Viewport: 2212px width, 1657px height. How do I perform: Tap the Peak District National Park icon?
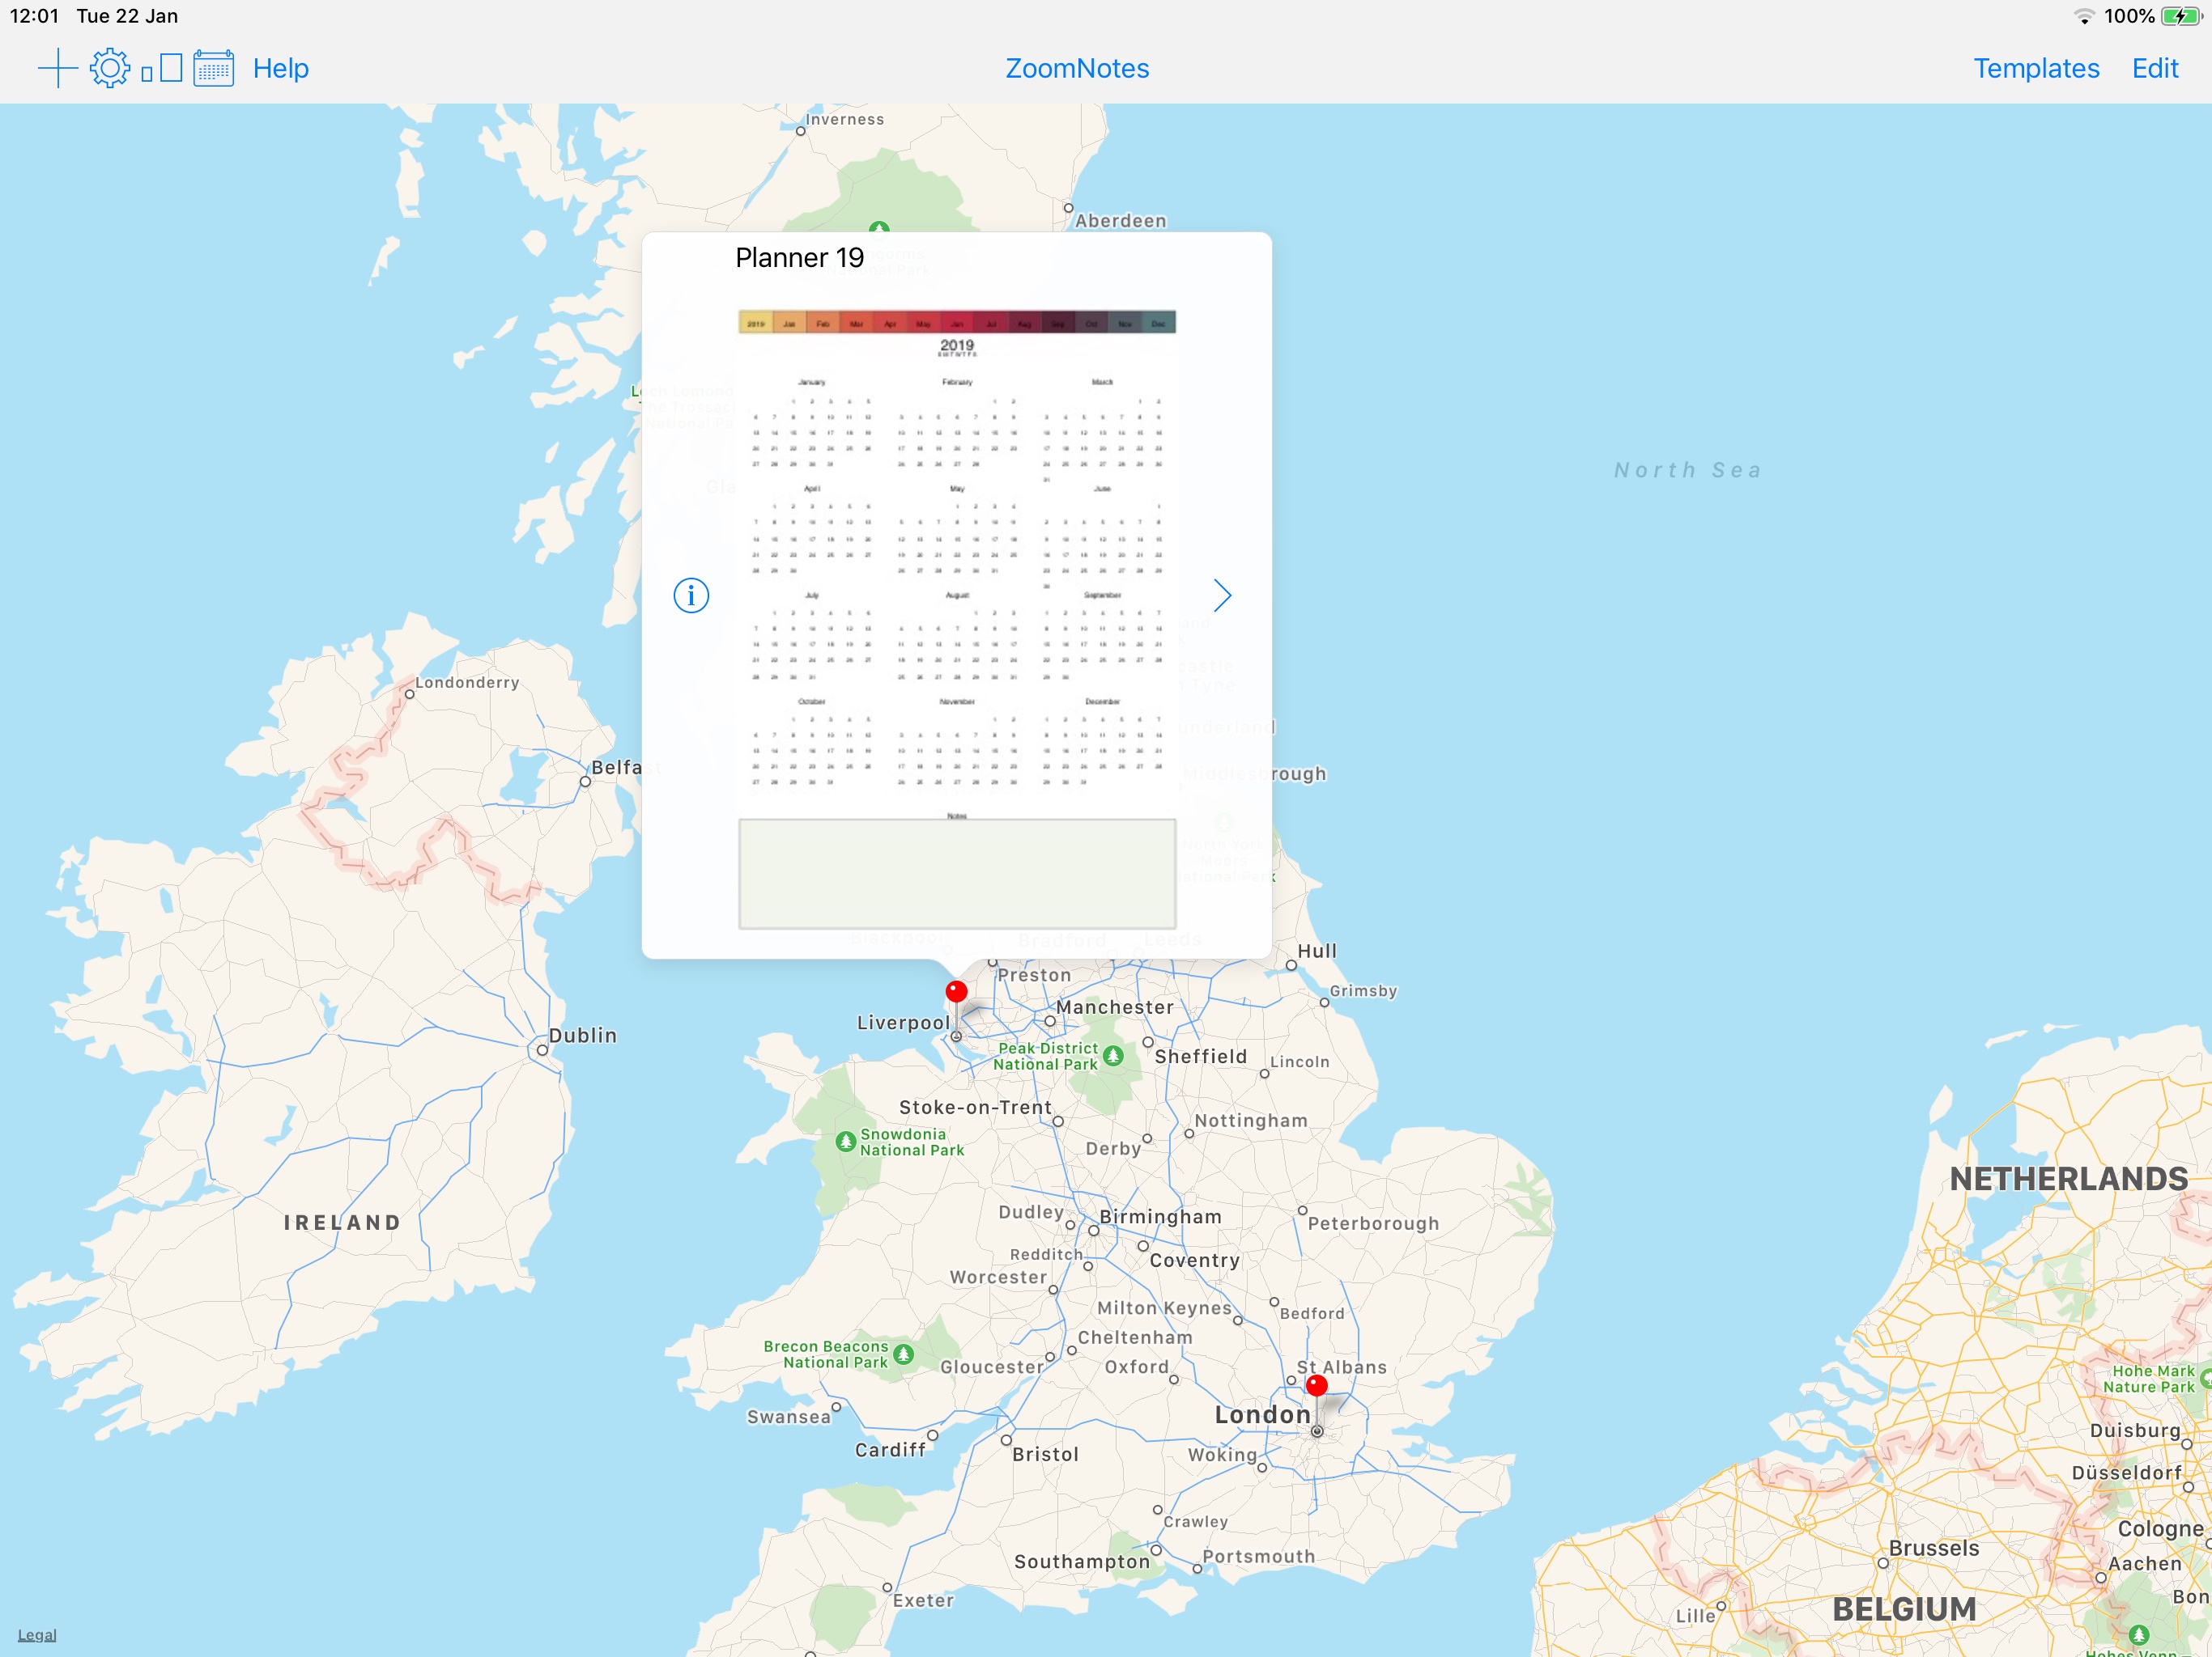pos(1113,1055)
